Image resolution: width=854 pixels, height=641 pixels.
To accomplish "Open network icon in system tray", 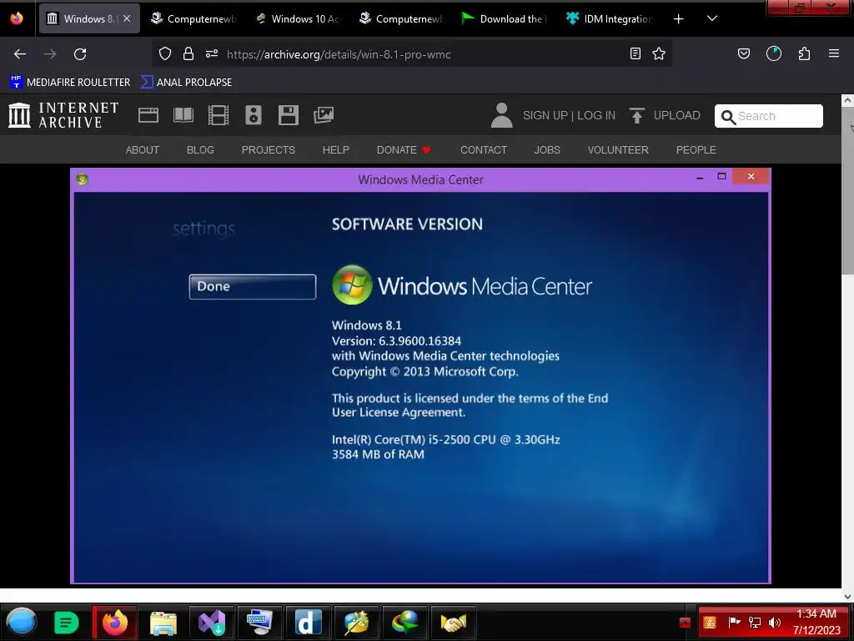I will [x=754, y=623].
